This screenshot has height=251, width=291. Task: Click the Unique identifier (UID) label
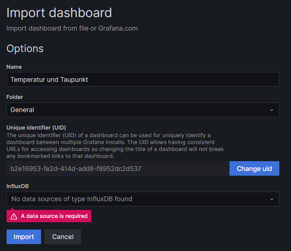tap(36, 128)
